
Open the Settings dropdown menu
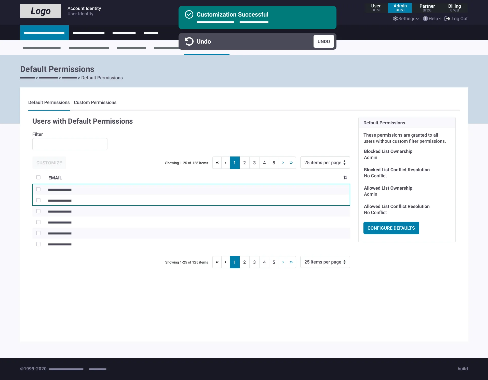[x=406, y=19]
